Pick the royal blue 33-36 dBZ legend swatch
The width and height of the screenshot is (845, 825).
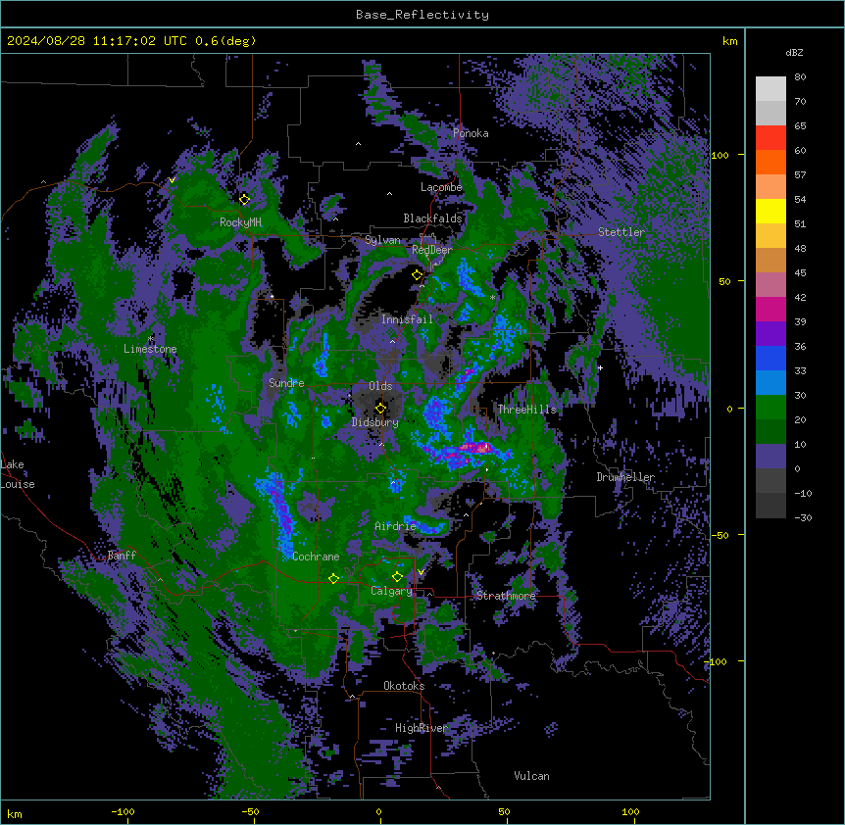[770, 358]
